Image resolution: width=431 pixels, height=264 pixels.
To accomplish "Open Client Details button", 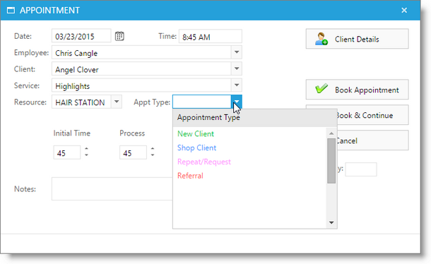I will coord(357,39).
